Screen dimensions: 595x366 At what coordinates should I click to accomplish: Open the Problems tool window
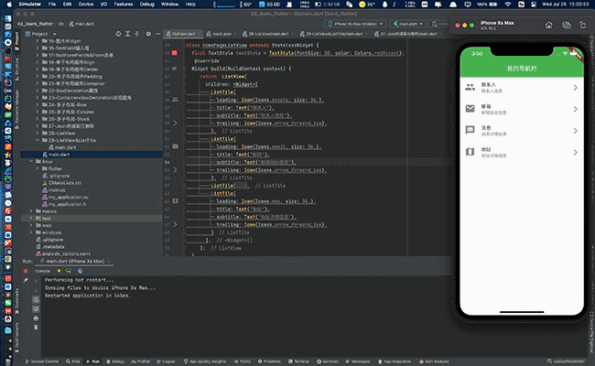269,361
